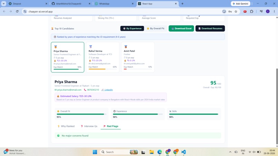
Task: Click 'No major concerns found' message
Action: pyautogui.click(x=75, y=136)
